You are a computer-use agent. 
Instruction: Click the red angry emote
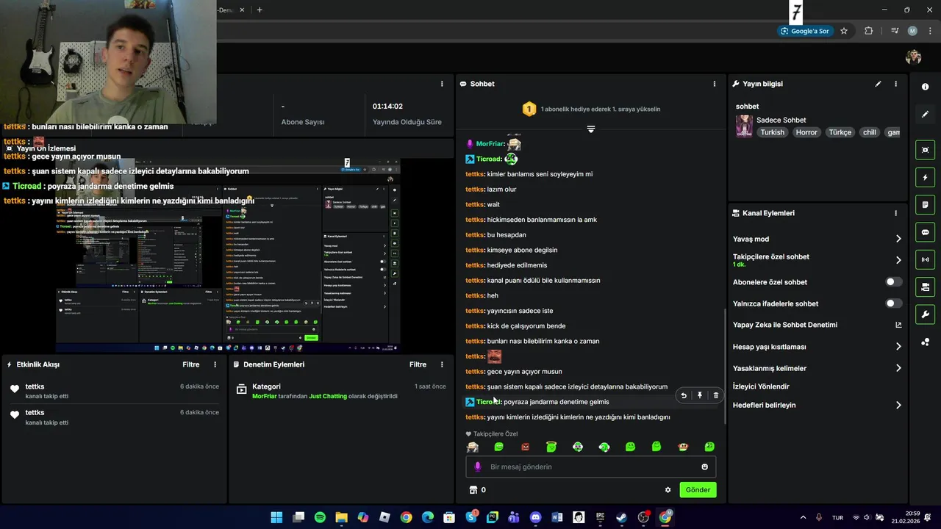[525, 447]
